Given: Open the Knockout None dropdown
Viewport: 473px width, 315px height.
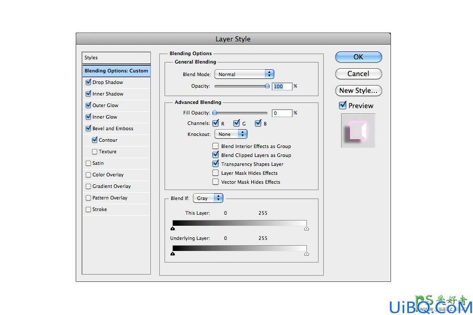Looking at the screenshot, I should tap(231, 134).
